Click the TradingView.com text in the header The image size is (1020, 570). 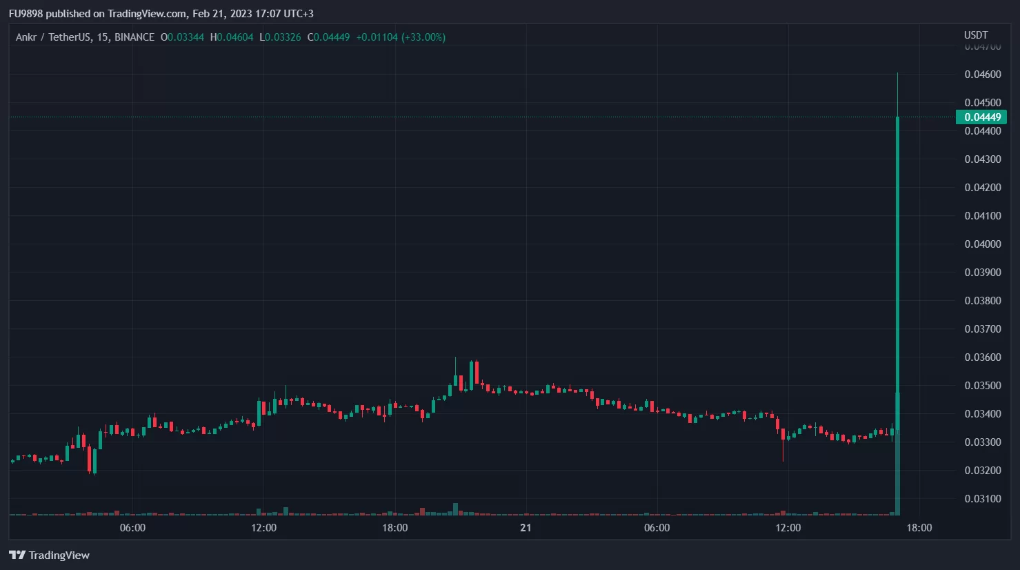tap(146, 14)
